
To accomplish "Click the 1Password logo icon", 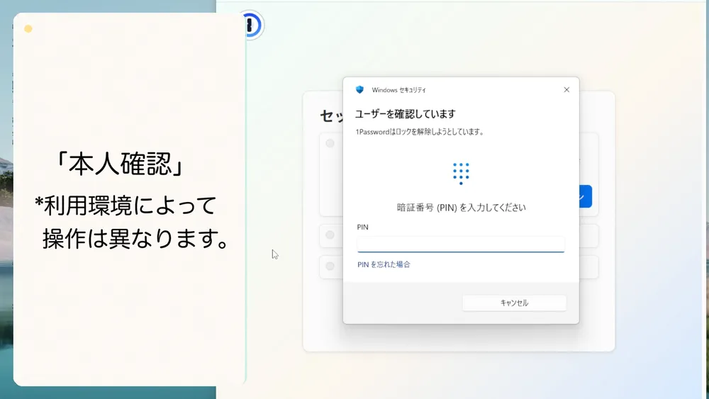I will [252, 25].
